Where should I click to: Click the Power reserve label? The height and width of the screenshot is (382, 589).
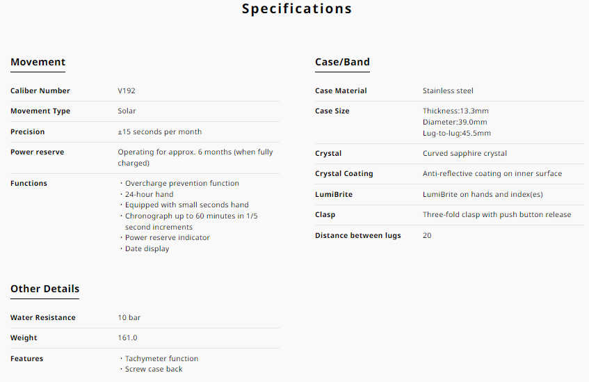(37, 152)
